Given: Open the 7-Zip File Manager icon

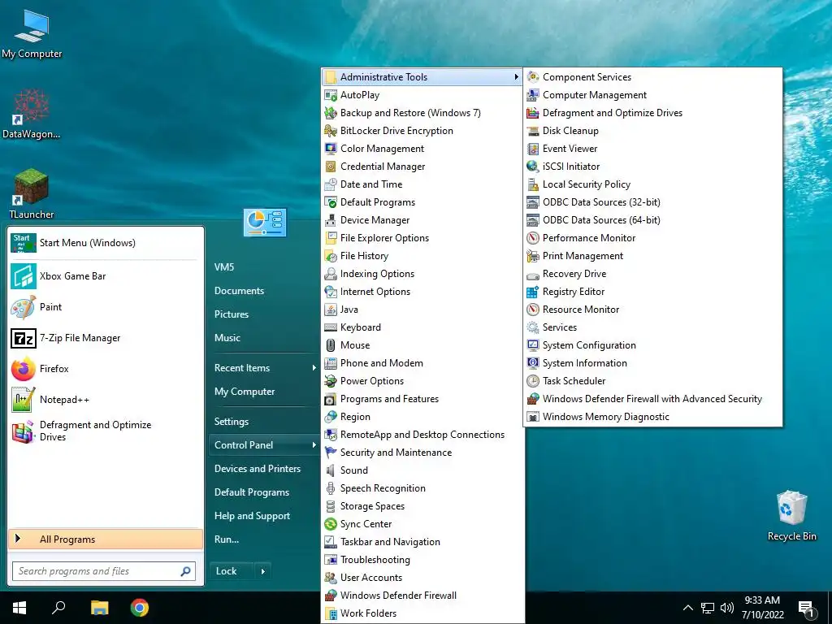Looking at the screenshot, I should [x=24, y=338].
